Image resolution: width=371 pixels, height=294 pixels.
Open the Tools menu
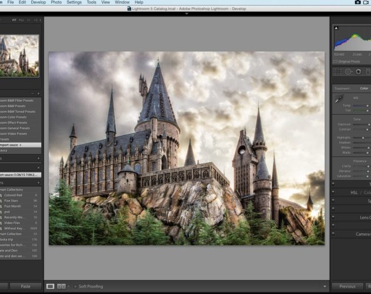click(91, 2)
